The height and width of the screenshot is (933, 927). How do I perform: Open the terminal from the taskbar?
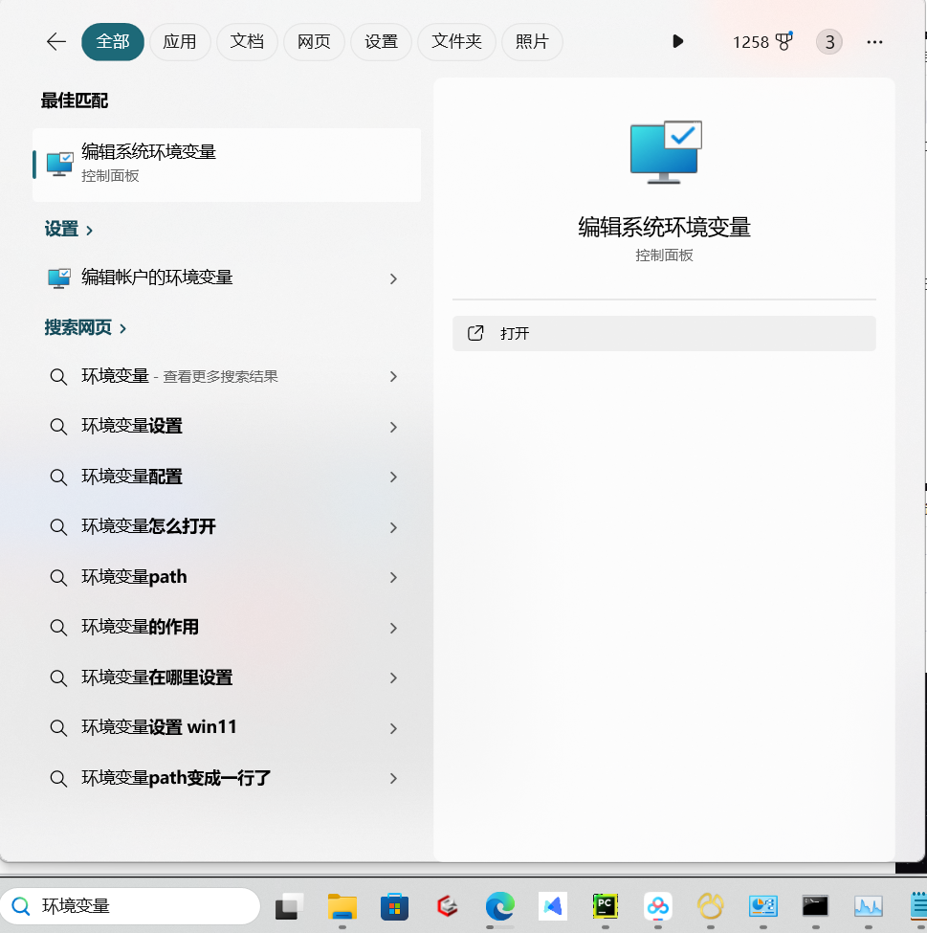point(814,906)
